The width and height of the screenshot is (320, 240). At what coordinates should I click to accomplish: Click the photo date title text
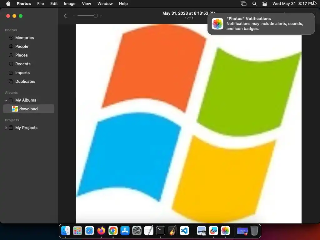(x=189, y=13)
